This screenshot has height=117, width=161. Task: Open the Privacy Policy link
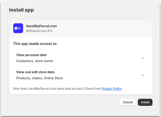pos(111,89)
